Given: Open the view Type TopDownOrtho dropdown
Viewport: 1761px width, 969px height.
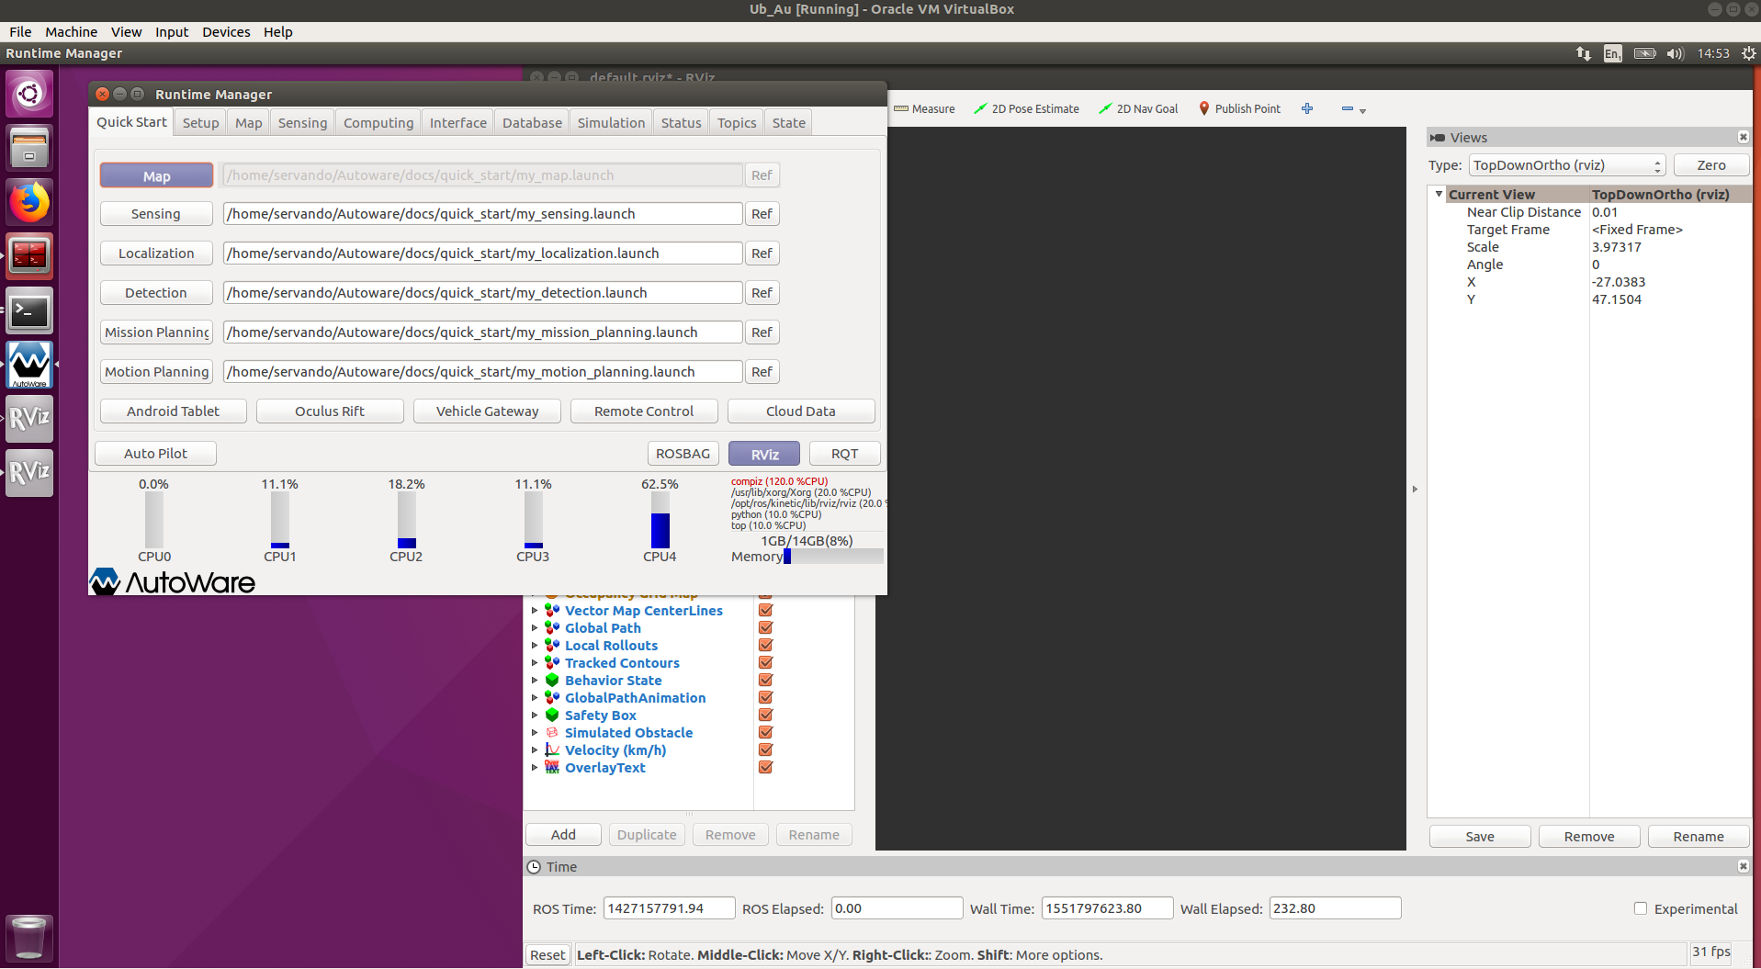Looking at the screenshot, I should pyautogui.click(x=1567, y=165).
